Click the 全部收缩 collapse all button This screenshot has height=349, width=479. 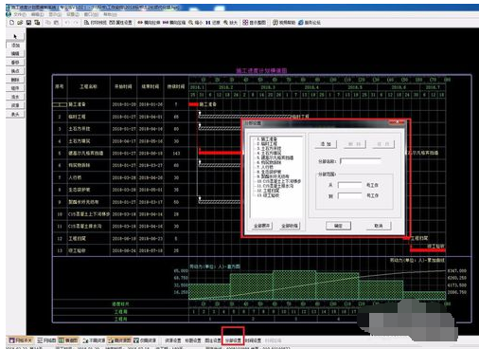coord(290,226)
